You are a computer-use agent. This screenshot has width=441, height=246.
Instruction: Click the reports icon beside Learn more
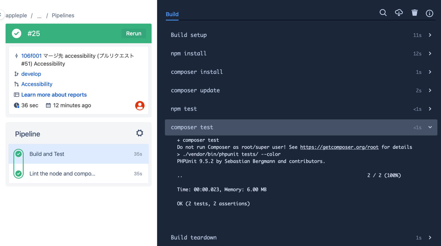coord(16,95)
